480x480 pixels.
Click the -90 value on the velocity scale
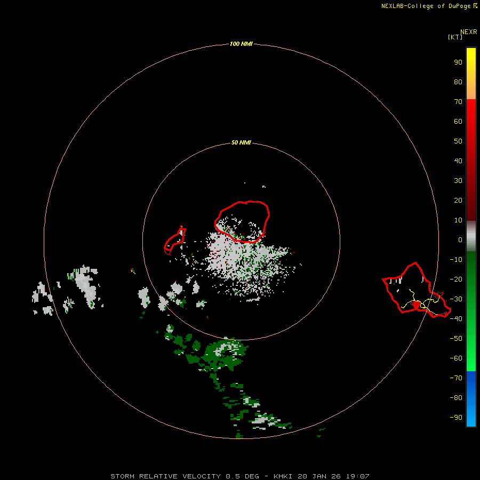456,418
